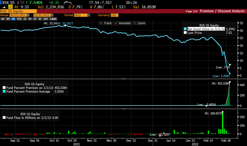Select the 10Y time range
This screenshot has width=247, height=146.
[46, 19]
